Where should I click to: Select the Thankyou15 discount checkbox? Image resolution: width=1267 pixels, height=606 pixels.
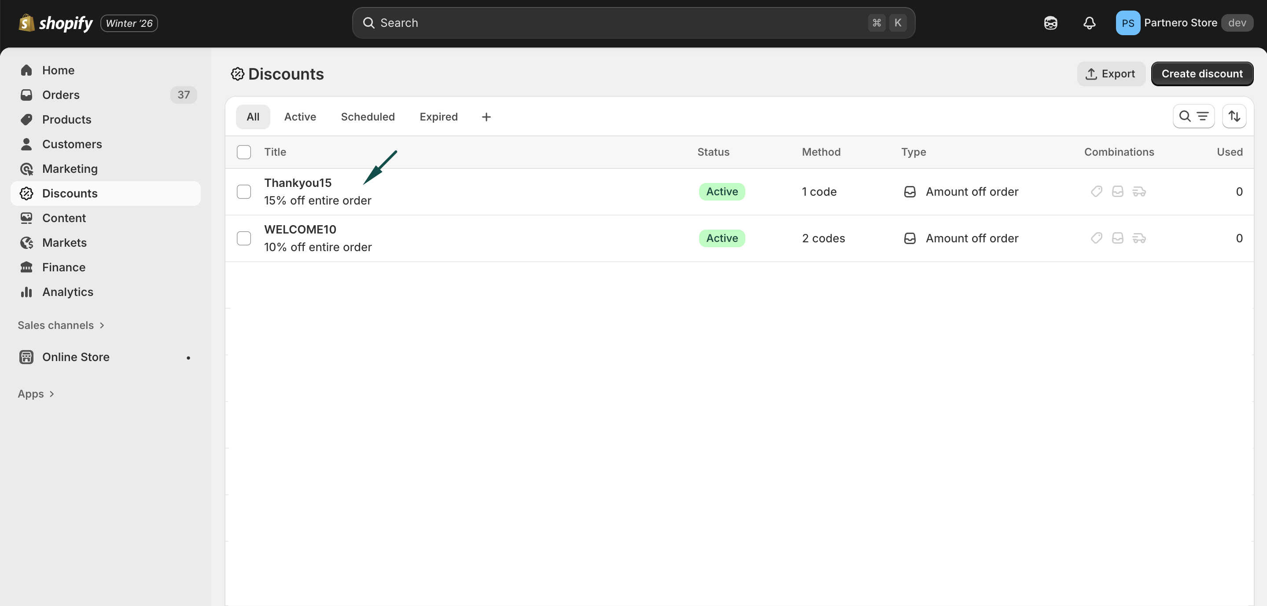pos(243,192)
